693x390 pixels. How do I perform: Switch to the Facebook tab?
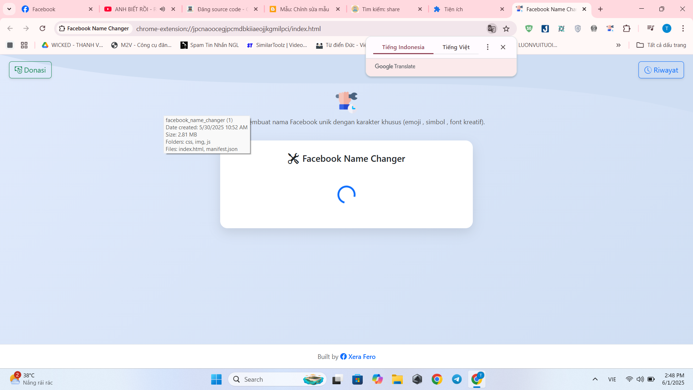57,9
